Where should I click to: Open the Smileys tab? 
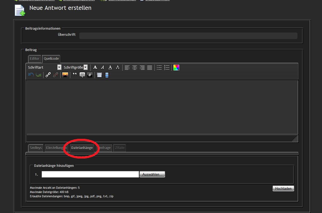pyautogui.click(x=36, y=148)
